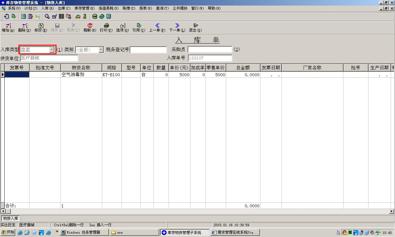Click the save-to-disk table toolbar icon

coord(68,16)
